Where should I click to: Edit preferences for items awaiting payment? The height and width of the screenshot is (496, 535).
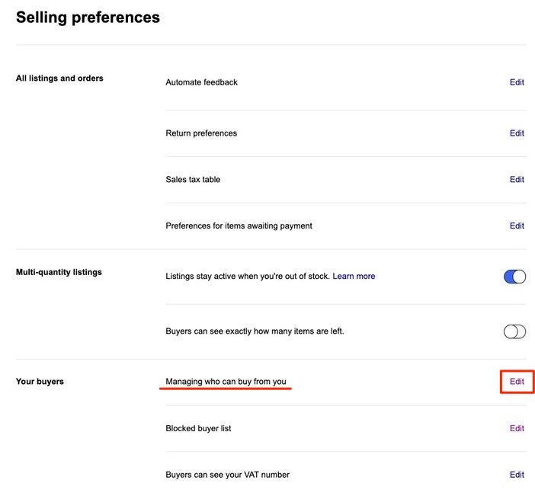(517, 226)
